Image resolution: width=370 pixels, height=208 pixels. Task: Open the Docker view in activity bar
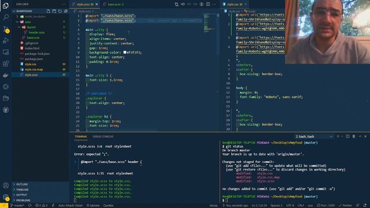tap(6, 75)
